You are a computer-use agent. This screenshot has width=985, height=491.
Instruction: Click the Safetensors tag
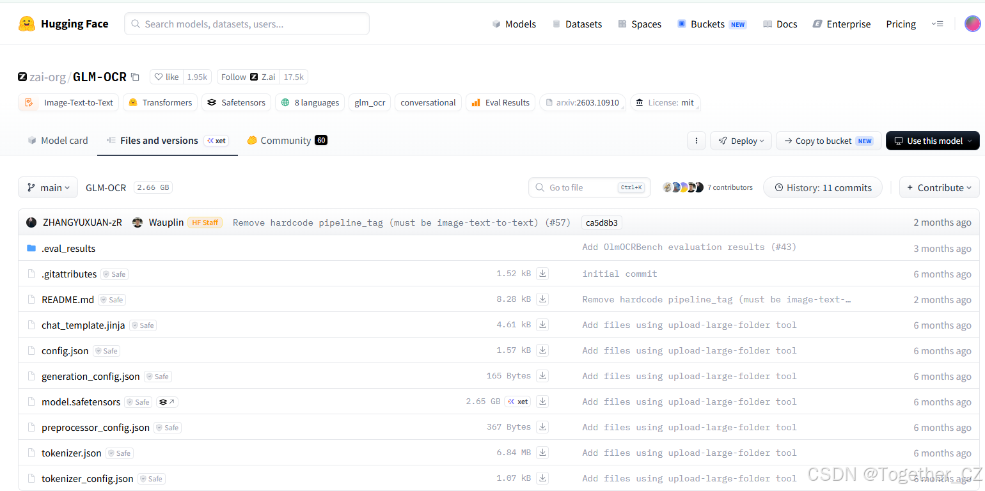[236, 102]
